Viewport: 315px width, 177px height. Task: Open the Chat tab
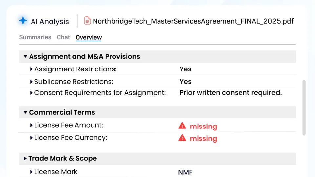63,37
